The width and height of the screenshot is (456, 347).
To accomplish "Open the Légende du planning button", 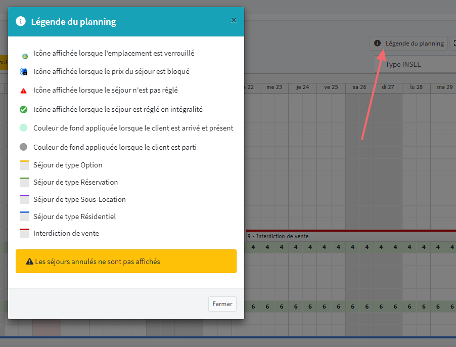I will 409,44.
